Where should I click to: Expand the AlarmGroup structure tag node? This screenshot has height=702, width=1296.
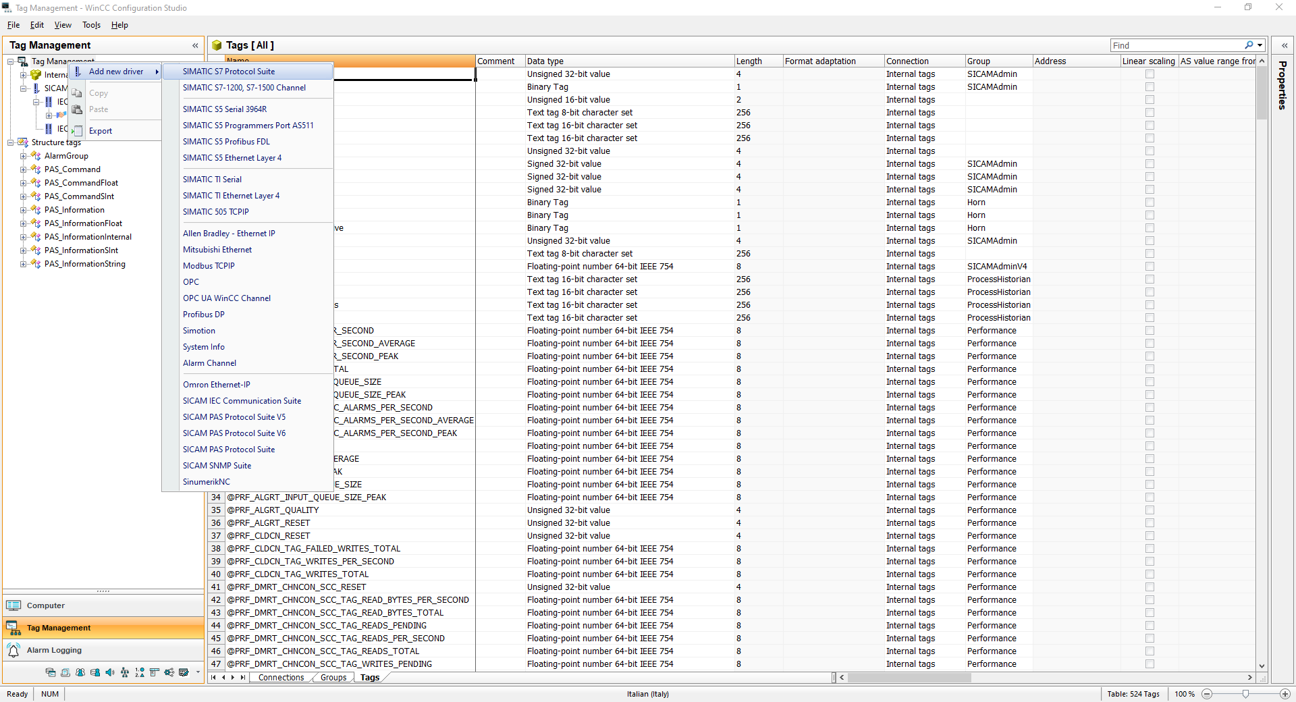24,156
